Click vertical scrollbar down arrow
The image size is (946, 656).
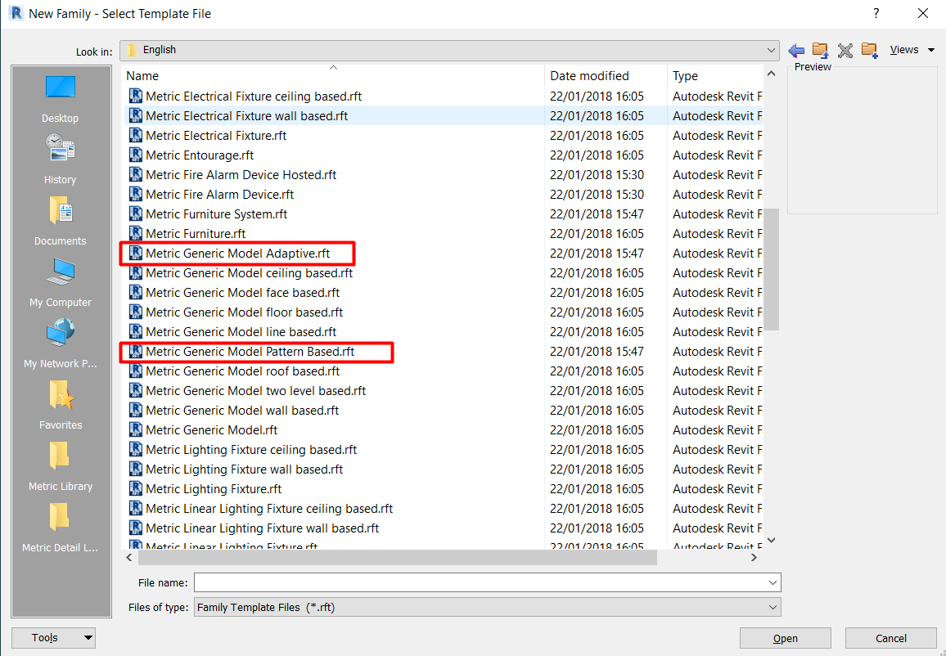(771, 540)
